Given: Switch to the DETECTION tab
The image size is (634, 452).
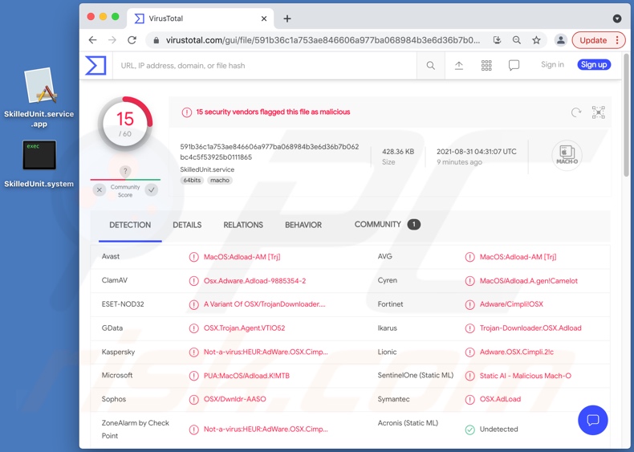Looking at the screenshot, I should (x=130, y=225).
